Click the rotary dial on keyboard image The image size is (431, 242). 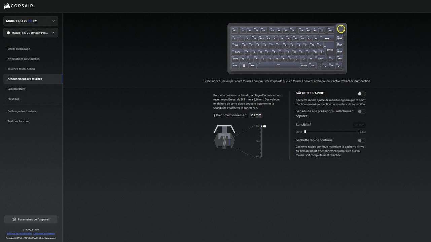pyautogui.click(x=341, y=29)
